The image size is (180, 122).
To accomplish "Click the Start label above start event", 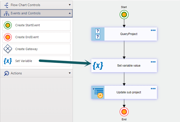I will [124, 7].
